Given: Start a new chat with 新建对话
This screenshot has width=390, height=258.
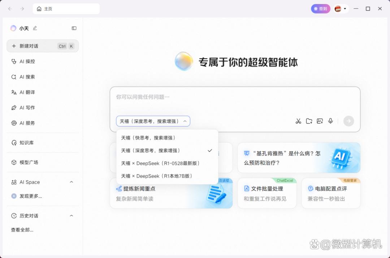Looking at the screenshot, I should (x=43, y=46).
